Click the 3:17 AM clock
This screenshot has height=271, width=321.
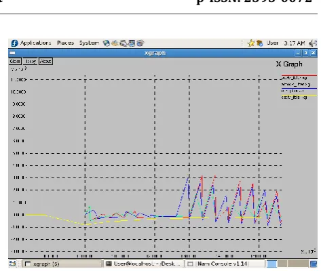(295, 43)
